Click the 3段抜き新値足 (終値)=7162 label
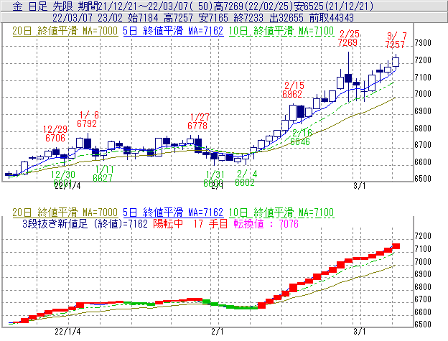This screenshot has height=341, width=448. click(85, 223)
